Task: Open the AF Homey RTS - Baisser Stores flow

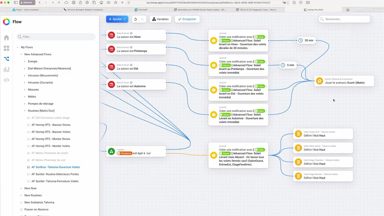Action: tap(51, 125)
